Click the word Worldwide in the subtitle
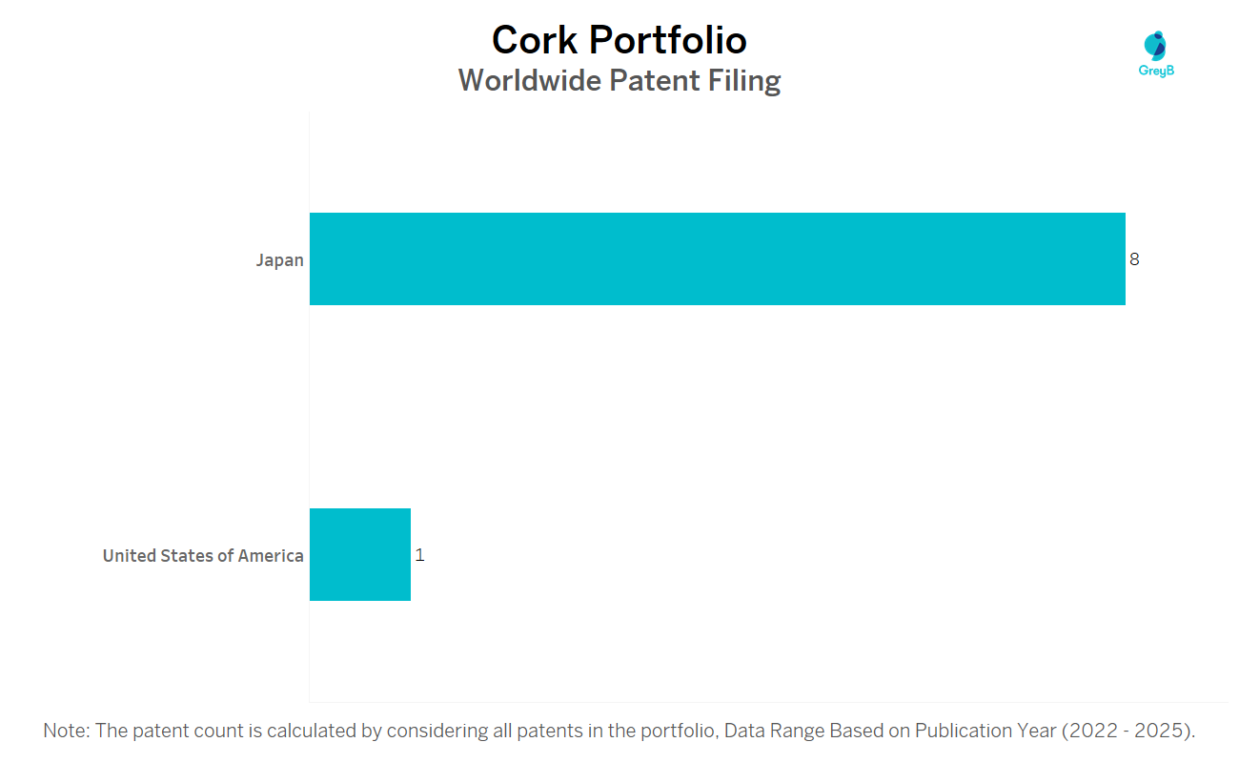Viewport: 1239px width, 763px height. point(530,80)
